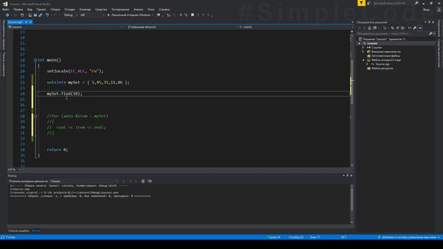This screenshot has height=249, width=443.
Task: Toggle word wrap in the output window
Action: click(150, 181)
